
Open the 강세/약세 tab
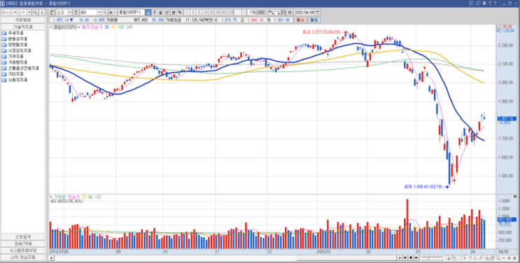tap(23, 243)
